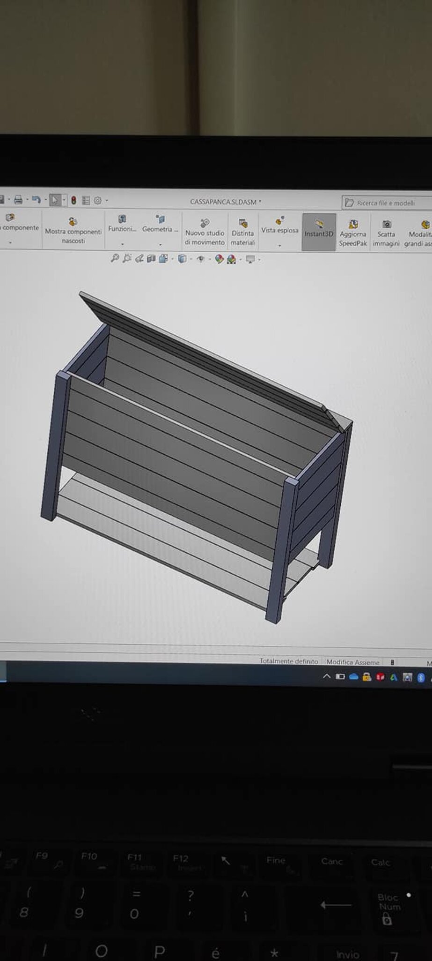Activate the Select cursor tool
The height and width of the screenshot is (961, 432).
[x=55, y=200]
